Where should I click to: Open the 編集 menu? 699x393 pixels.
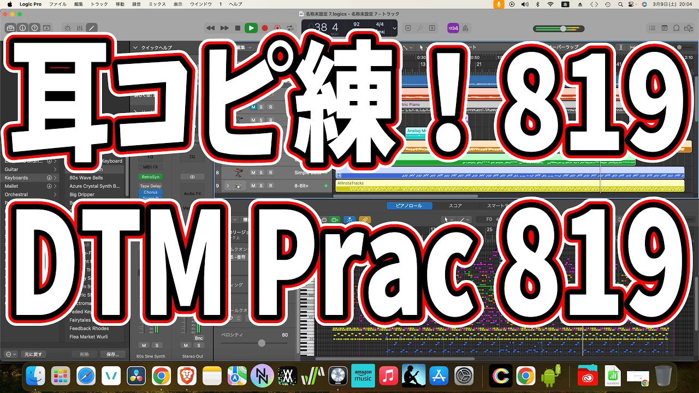(79, 4)
